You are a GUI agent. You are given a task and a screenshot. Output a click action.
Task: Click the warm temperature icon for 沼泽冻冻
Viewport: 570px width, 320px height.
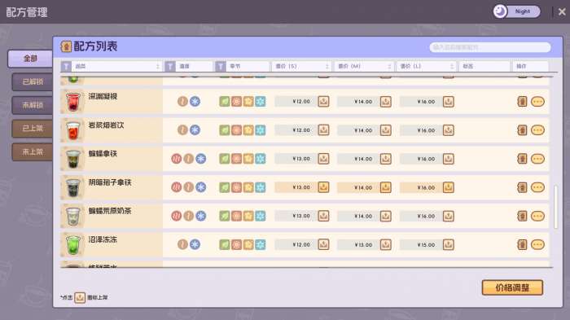tap(182, 244)
